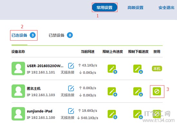Viewport: 177px width, 125px height.
Task: Edit name of sunjiande-iPad device
Action: pos(71,111)
